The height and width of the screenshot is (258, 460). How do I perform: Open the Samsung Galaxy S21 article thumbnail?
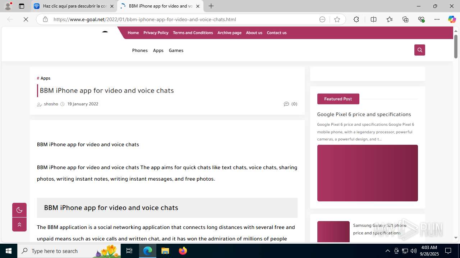pos(333,232)
